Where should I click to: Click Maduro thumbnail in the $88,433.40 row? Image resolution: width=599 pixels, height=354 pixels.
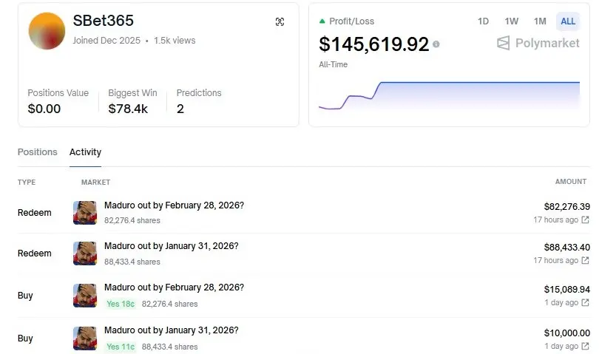[x=85, y=253]
